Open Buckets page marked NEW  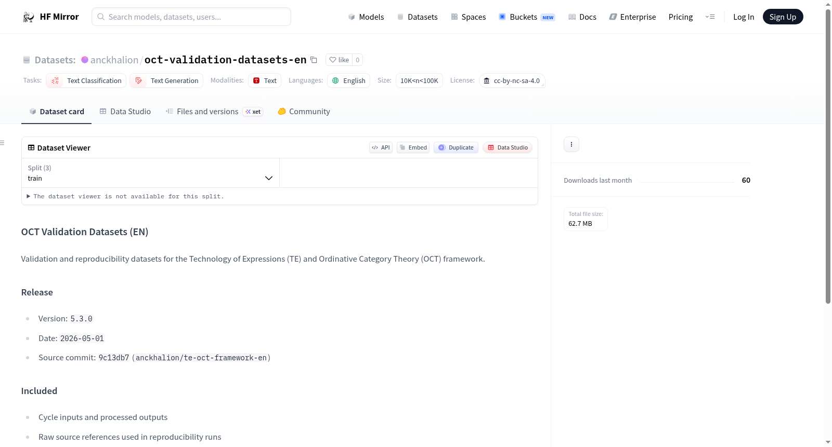(x=527, y=17)
